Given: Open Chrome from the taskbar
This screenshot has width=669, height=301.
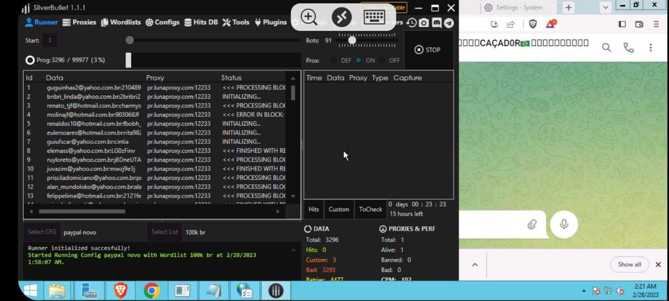Looking at the screenshot, I should (x=152, y=291).
